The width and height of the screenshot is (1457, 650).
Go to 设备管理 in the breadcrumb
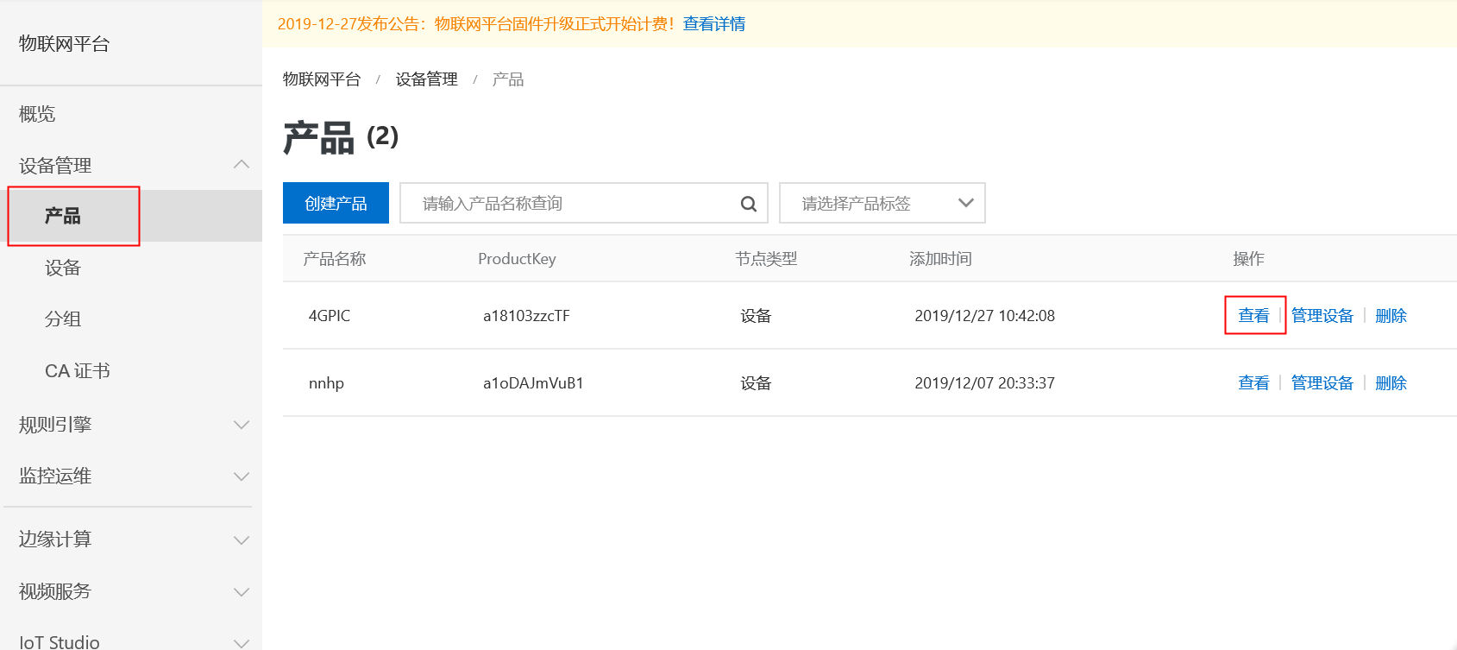tap(427, 79)
